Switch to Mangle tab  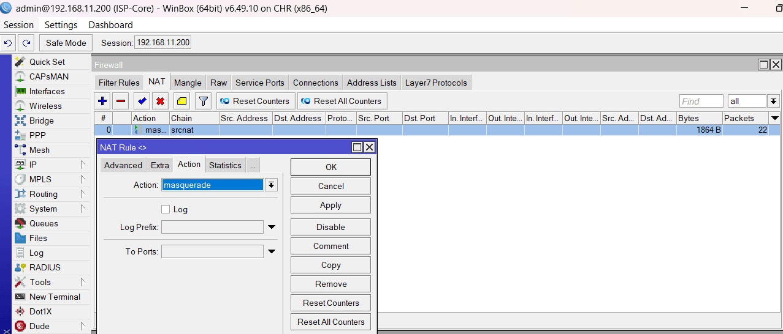188,83
